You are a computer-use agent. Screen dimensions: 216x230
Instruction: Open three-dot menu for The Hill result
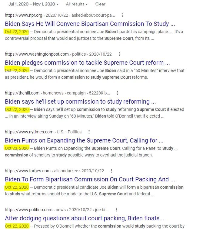tap(118, 93)
